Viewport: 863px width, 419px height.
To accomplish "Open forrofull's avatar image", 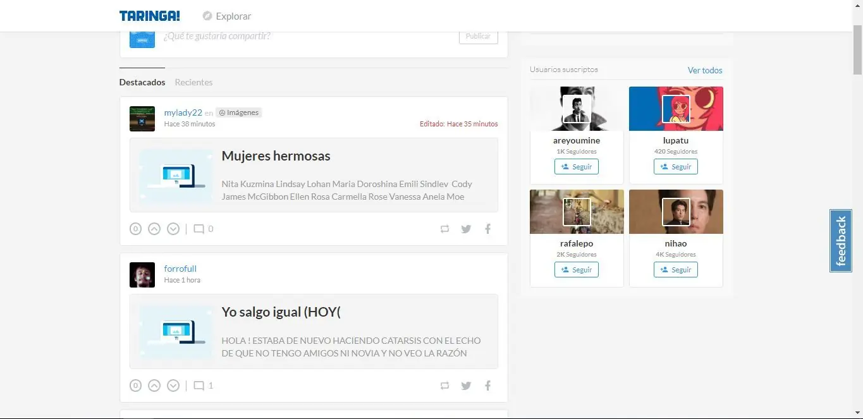I will [x=142, y=275].
